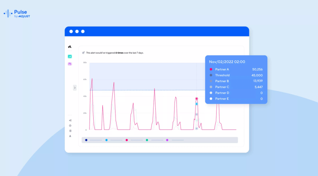Click the document icon in bottom sidebar

point(70,131)
